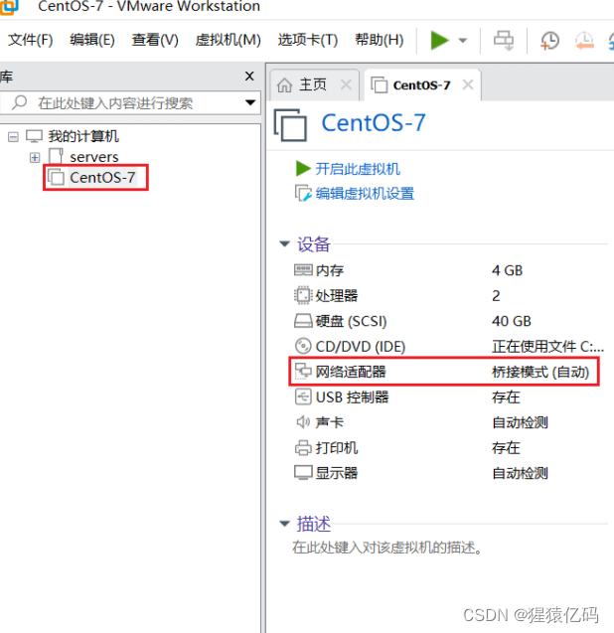
Task: Open the 文件(F) menu
Action: pyautogui.click(x=31, y=40)
